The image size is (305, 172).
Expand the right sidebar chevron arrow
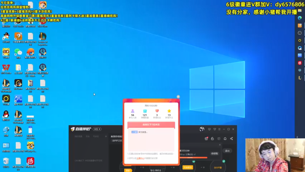[x=297, y=137]
